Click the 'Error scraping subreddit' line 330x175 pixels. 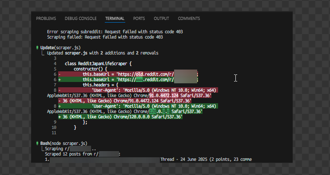click(115, 32)
